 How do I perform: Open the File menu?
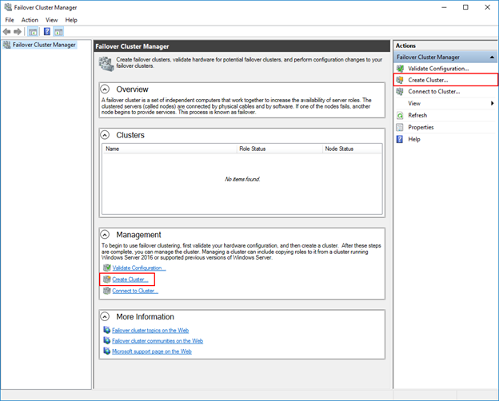(10, 20)
